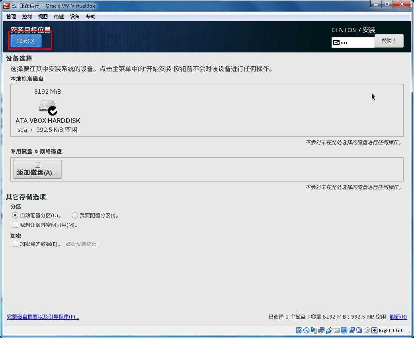Click the 'sda / 992.5 KiB 空闲' text

47,130
